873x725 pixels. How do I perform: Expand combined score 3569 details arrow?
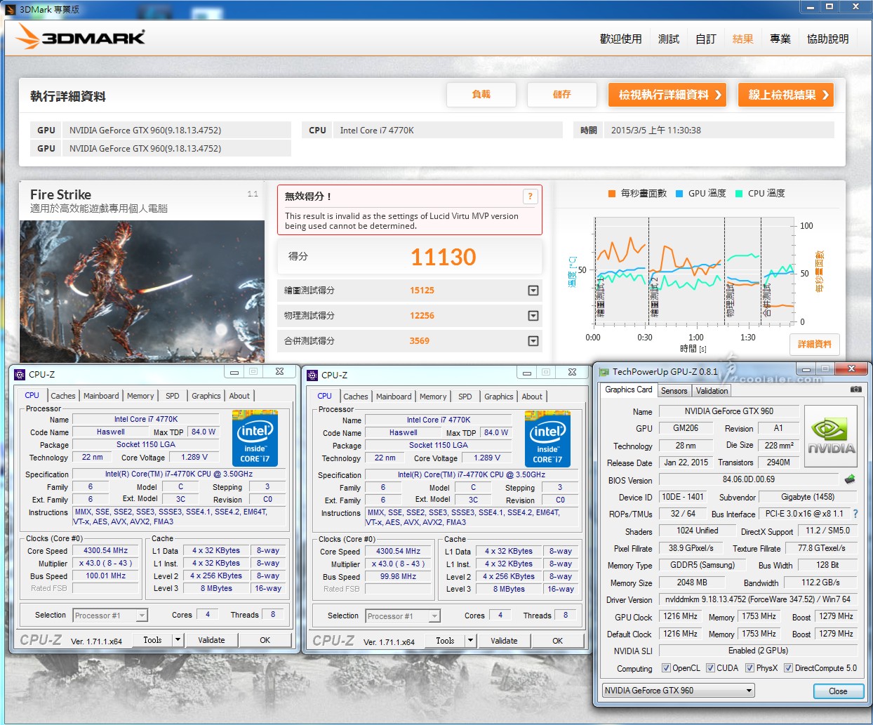coord(533,341)
